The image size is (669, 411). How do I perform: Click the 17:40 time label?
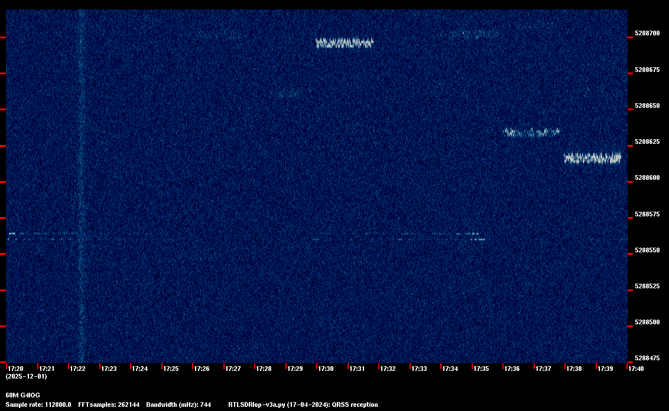click(636, 369)
